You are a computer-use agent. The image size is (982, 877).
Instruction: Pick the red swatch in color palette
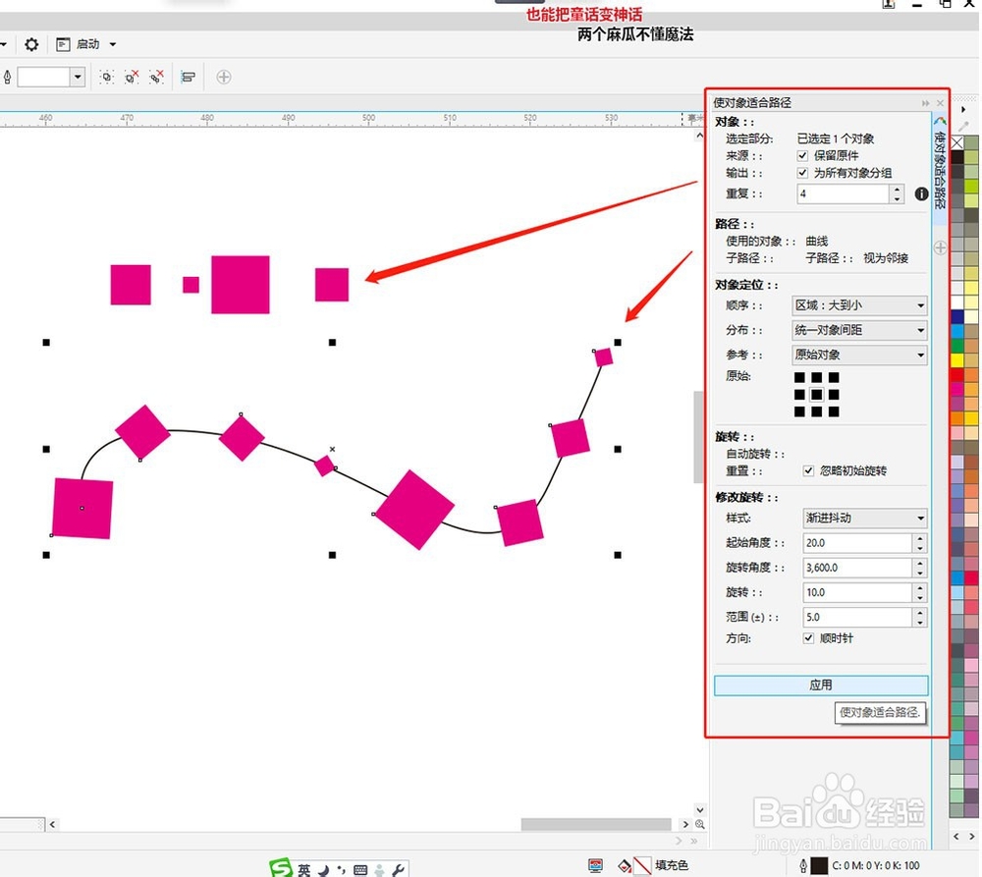pos(956,374)
